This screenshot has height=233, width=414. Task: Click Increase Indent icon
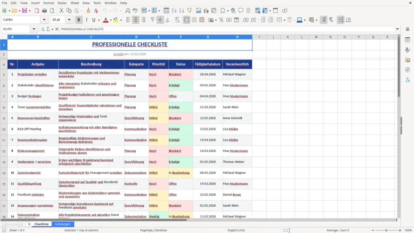263,20
